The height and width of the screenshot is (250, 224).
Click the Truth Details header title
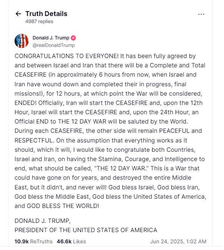tap(47, 14)
